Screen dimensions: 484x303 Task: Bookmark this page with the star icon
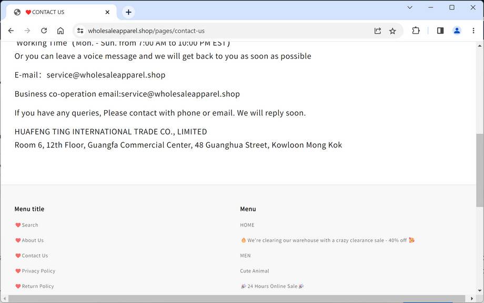click(392, 31)
